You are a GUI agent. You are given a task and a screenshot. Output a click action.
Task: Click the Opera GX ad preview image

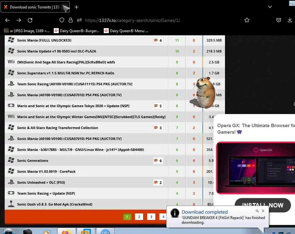click(x=256, y=168)
